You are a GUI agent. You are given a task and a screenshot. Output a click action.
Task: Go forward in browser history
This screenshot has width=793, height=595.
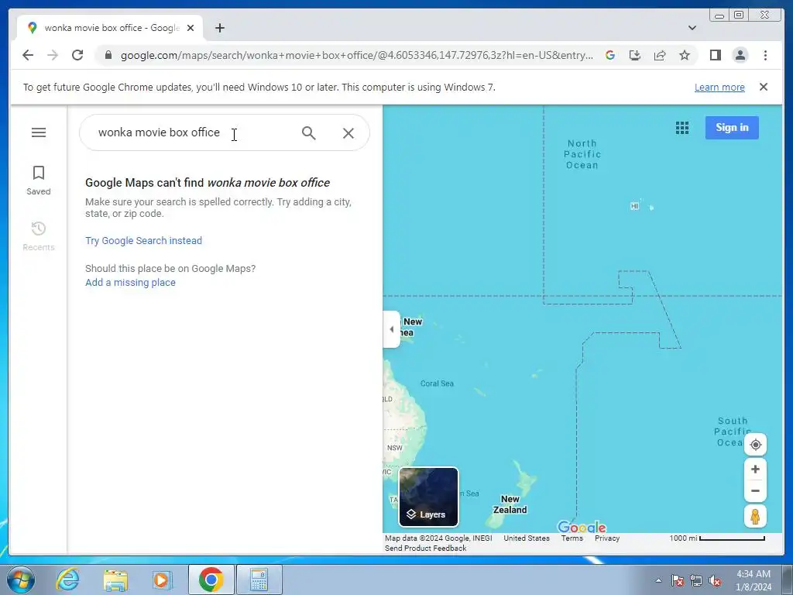pyautogui.click(x=53, y=55)
